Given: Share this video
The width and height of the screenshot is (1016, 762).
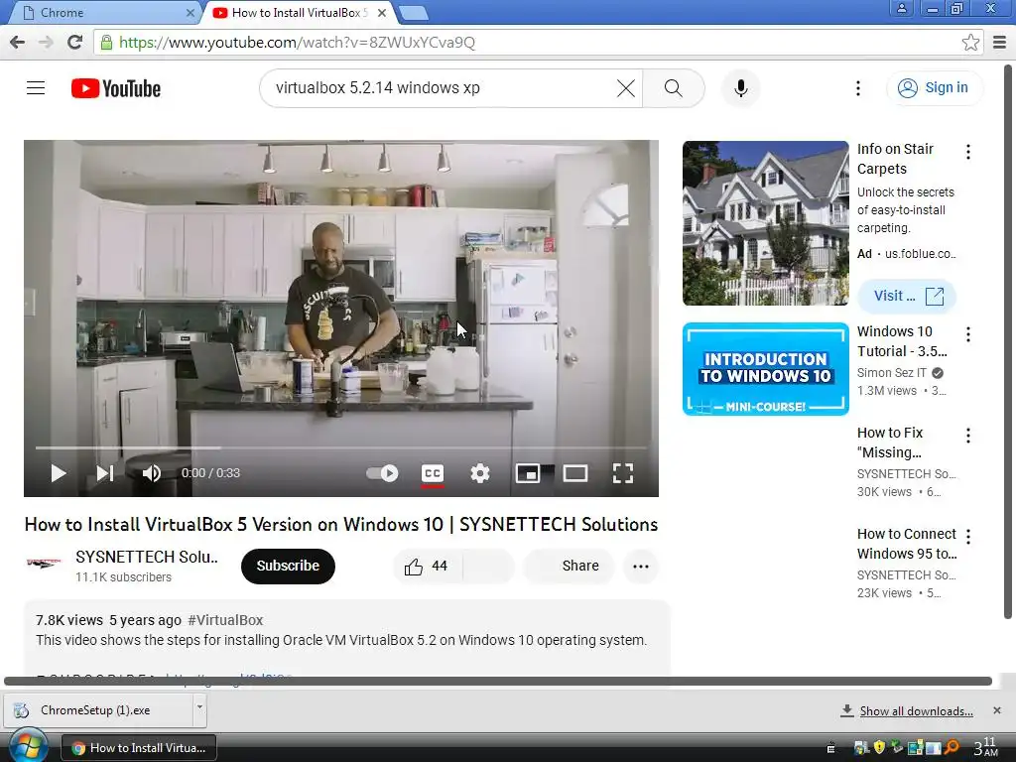Looking at the screenshot, I should tap(567, 567).
